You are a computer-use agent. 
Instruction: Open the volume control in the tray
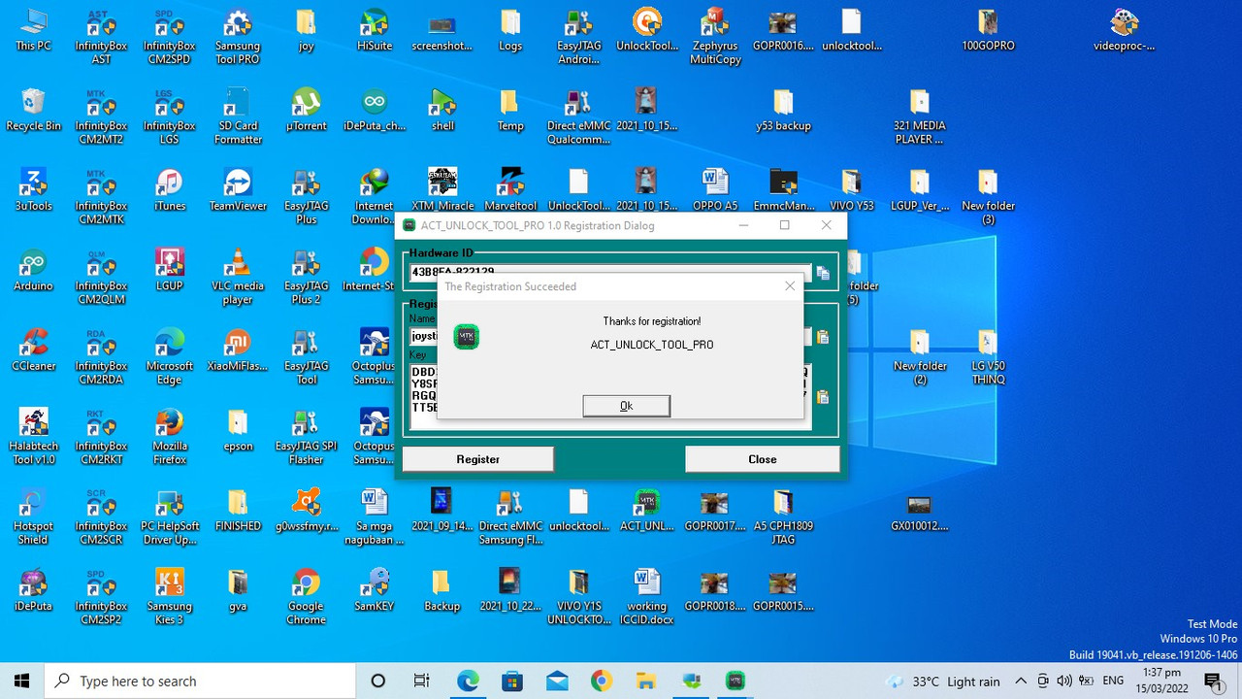click(1063, 681)
